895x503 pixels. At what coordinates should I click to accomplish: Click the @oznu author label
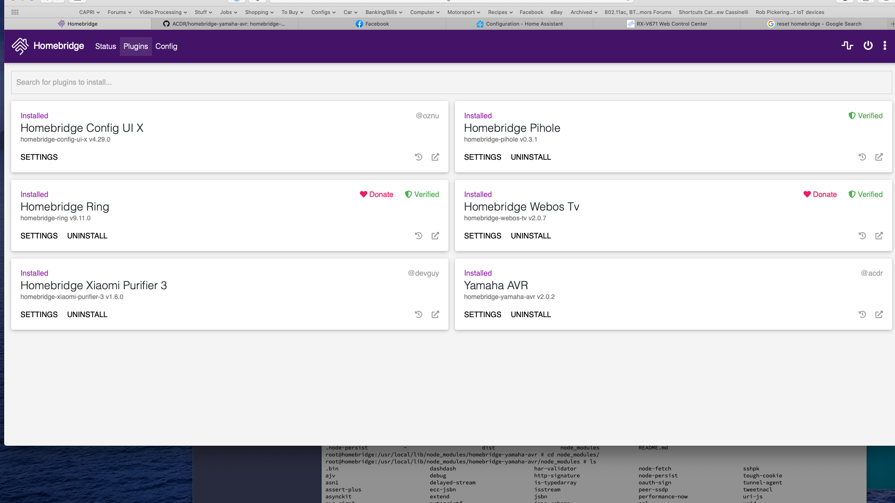[x=427, y=116]
